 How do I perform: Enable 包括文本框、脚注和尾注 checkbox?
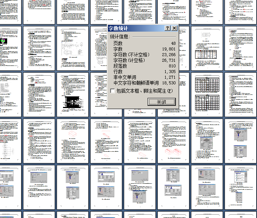tap(112, 91)
